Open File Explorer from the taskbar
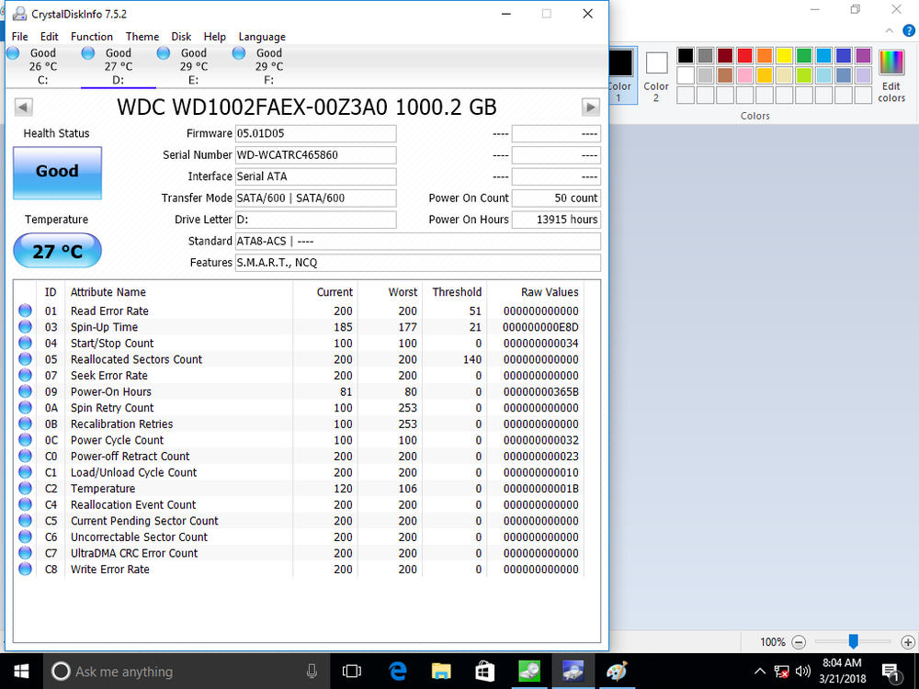Viewport: 919px width, 689px height. [441, 671]
